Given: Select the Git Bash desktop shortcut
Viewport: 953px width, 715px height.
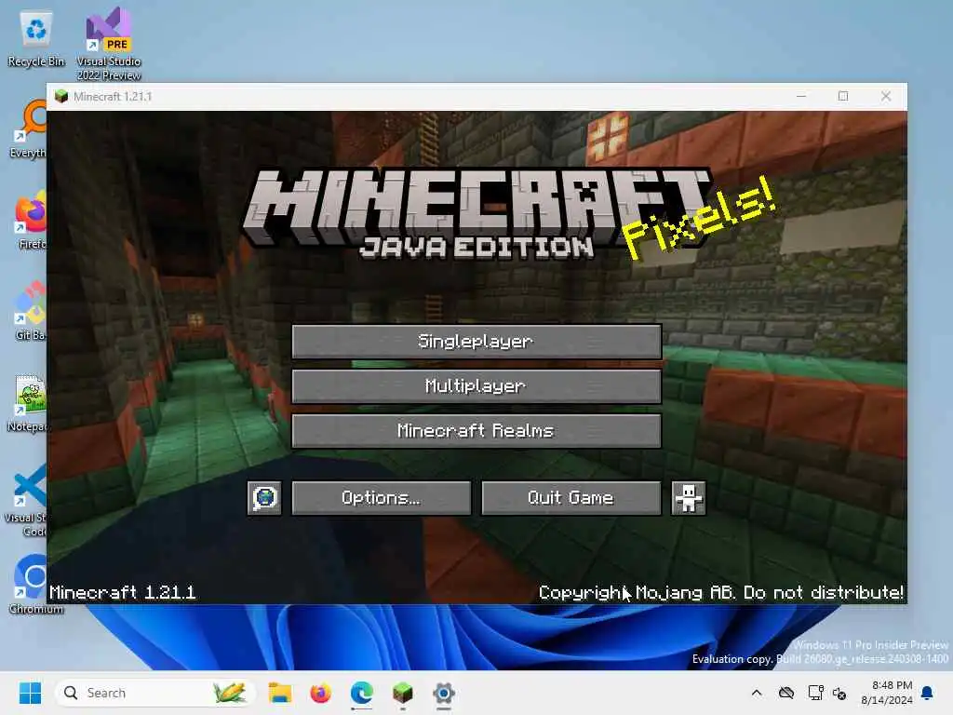Looking at the screenshot, I should pos(31,311).
